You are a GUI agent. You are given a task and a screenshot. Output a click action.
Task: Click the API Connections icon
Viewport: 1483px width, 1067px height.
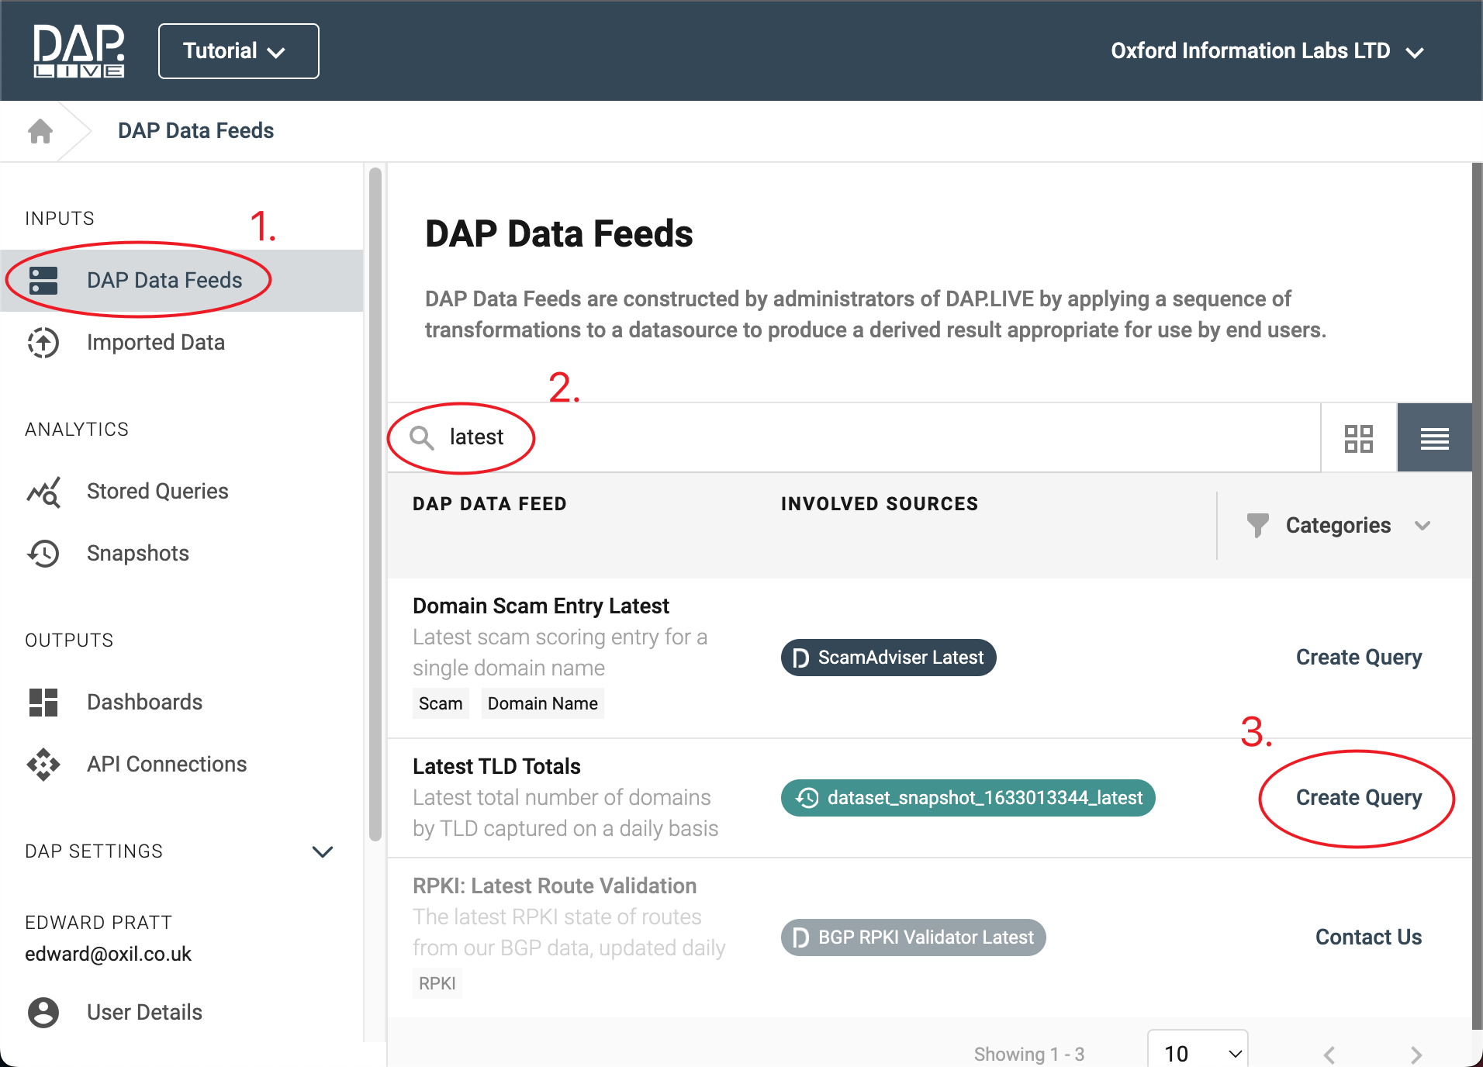[43, 765]
